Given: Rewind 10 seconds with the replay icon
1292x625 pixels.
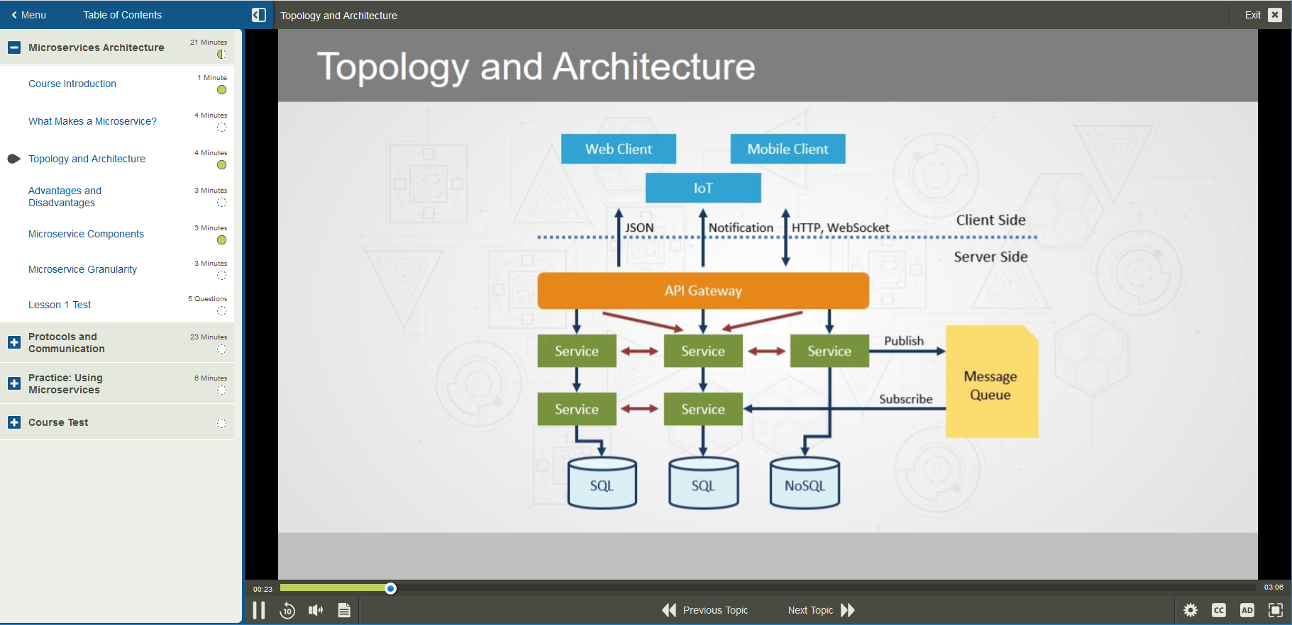Looking at the screenshot, I should click(287, 610).
